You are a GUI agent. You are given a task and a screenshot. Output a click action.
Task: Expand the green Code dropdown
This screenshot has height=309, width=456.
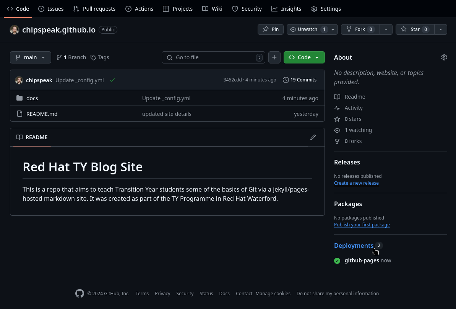click(x=316, y=57)
